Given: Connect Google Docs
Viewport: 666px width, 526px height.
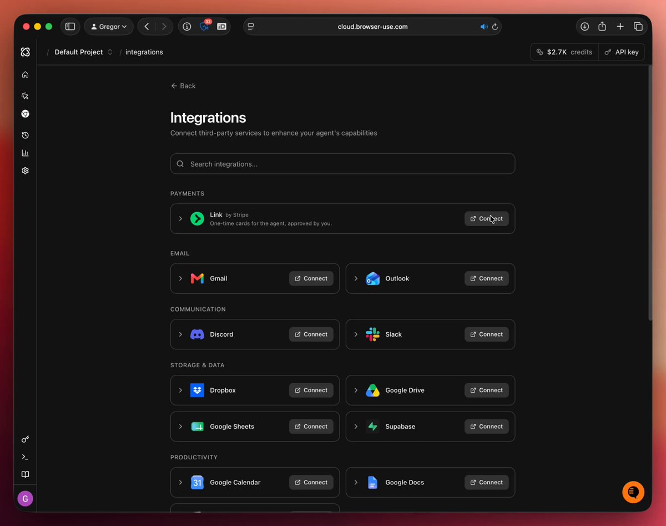Looking at the screenshot, I should [486, 483].
